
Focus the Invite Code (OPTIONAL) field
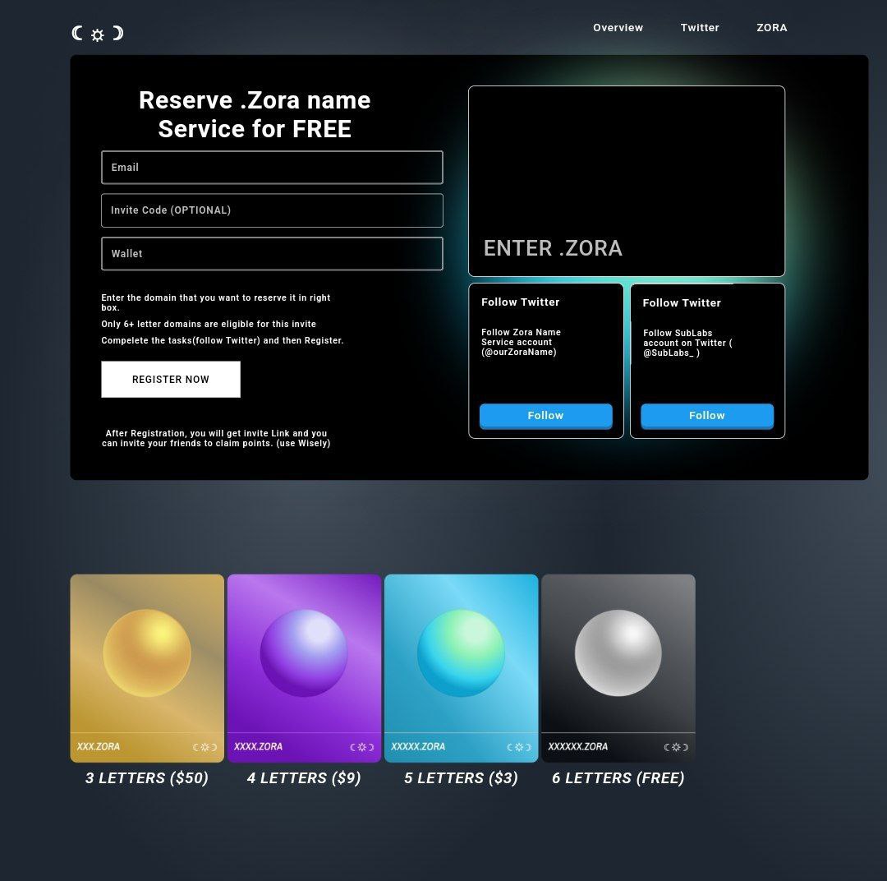tap(272, 210)
